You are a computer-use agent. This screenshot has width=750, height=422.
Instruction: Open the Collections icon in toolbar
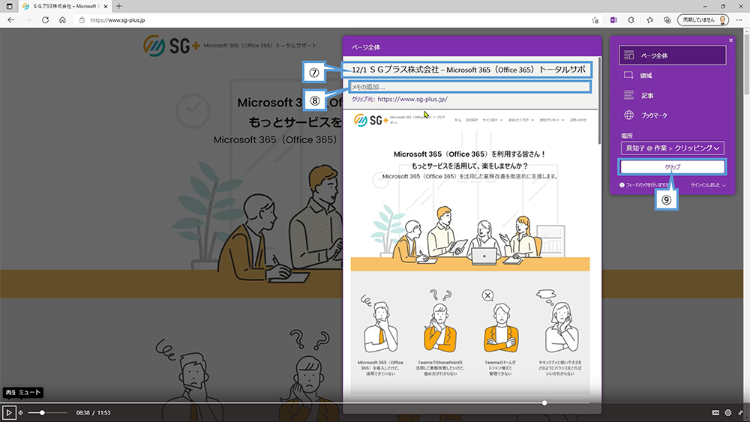tap(667, 20)
